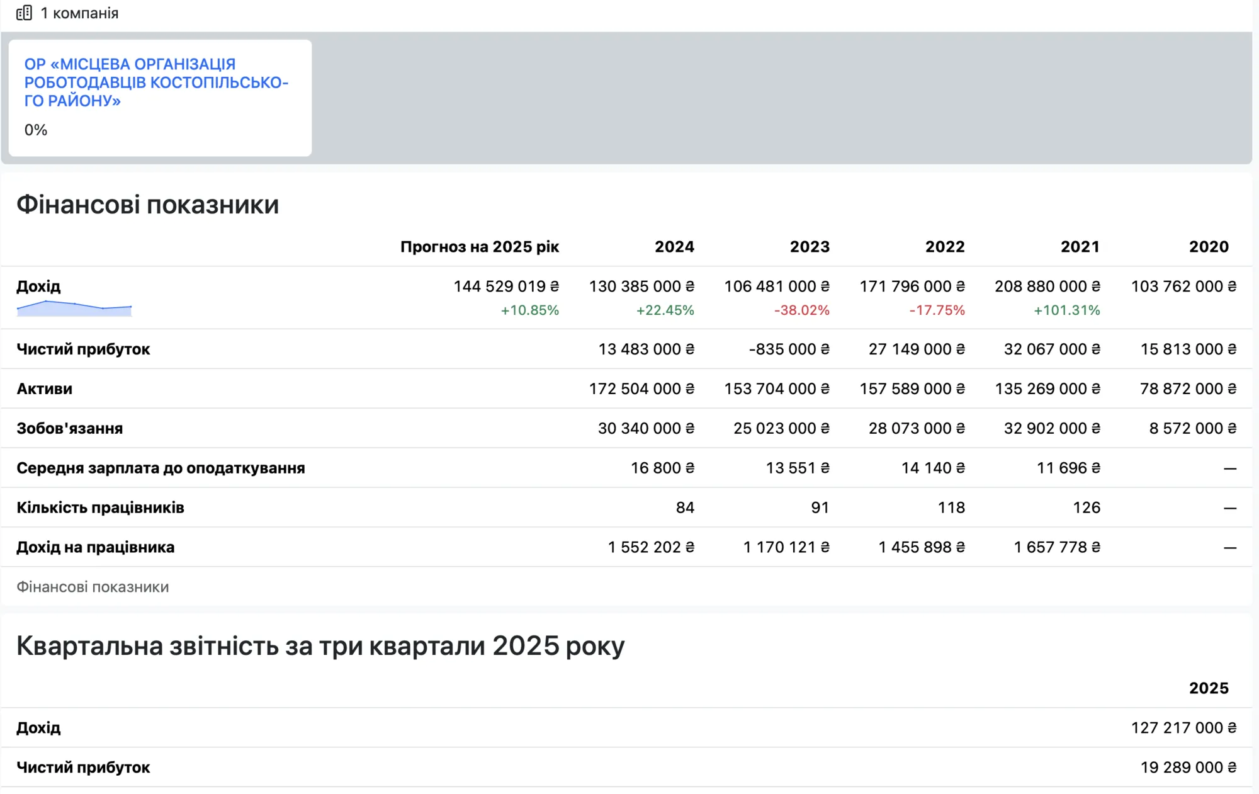
Task: Click the 2020 year column header
Action: coord(1209,247)
